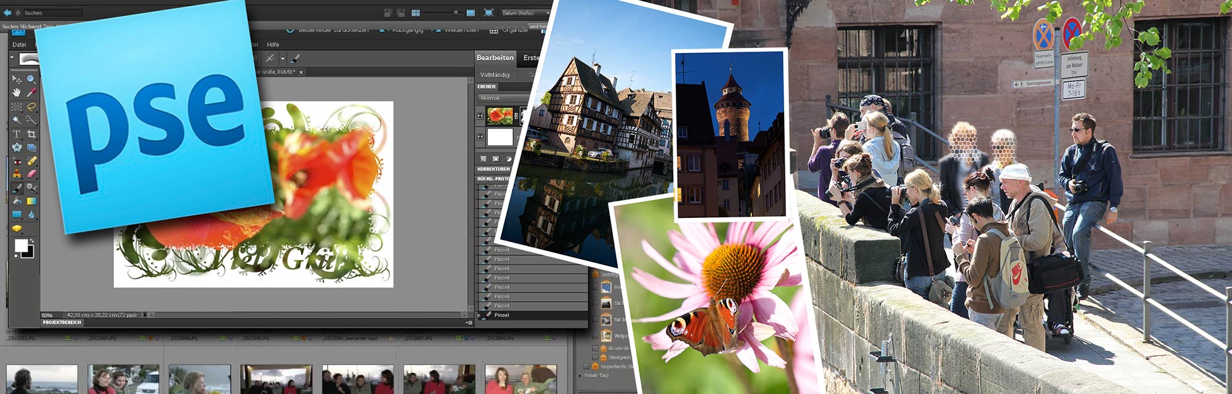This screenshot has height=394, width=1232.
Task: Expand the Smart-Tags tree arrow
Action: (580, 375)
